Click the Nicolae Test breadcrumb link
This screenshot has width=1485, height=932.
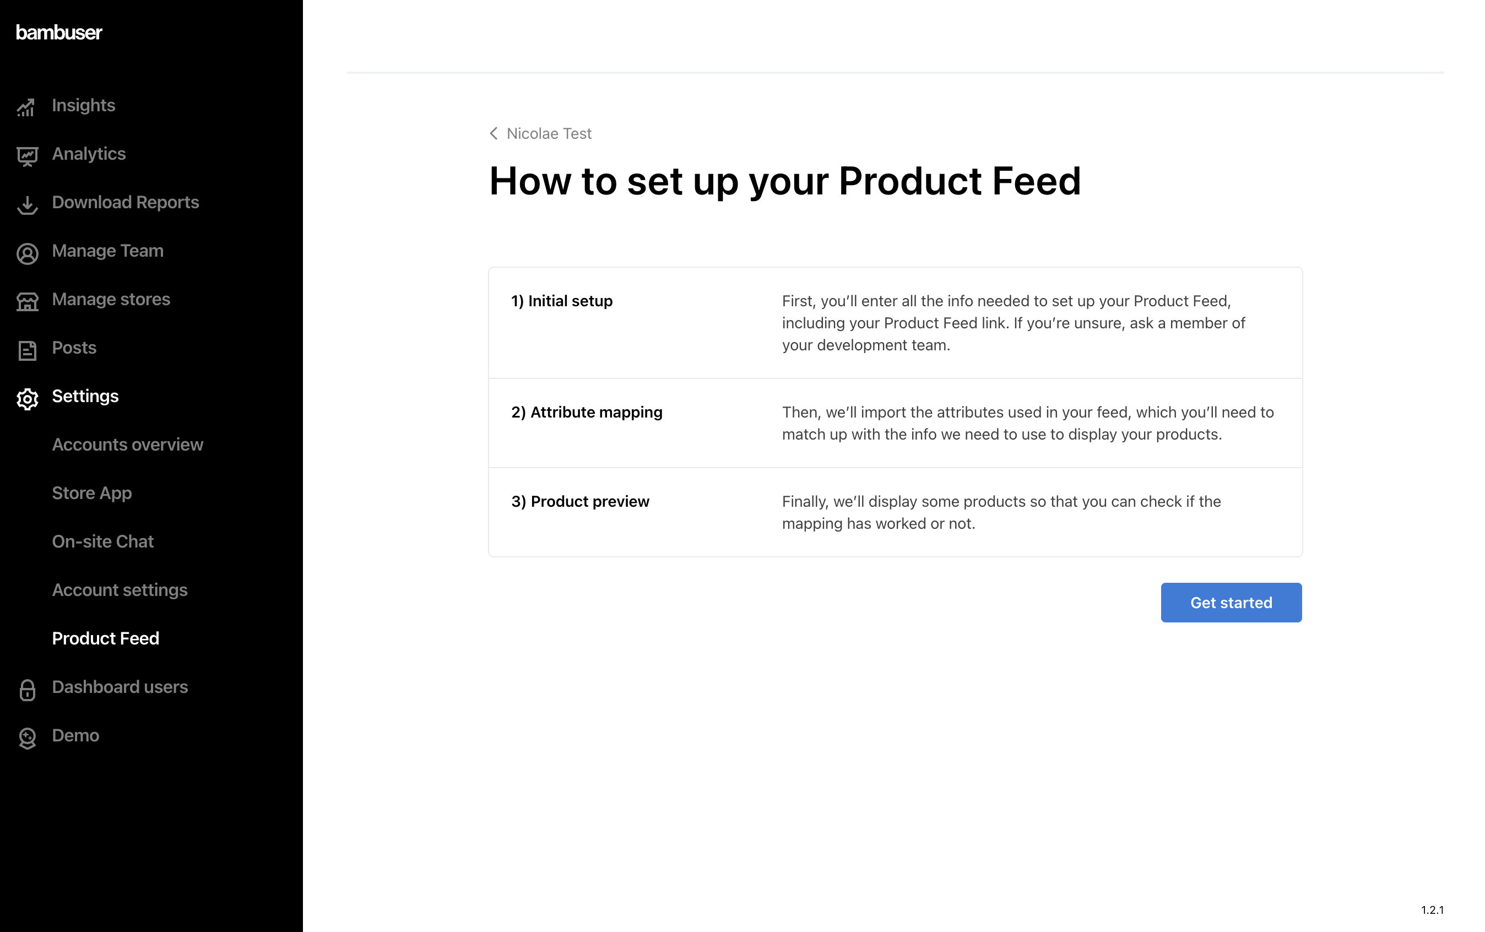point(548,133)
